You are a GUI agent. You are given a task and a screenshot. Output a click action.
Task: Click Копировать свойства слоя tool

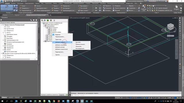click(x=164, y=10)
